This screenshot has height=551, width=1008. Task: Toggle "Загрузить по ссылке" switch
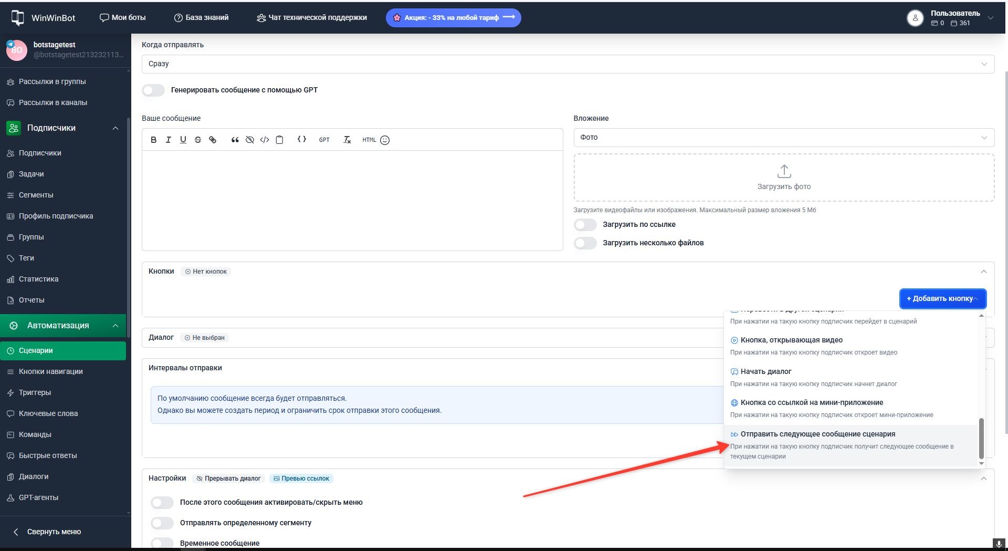pos(585,225)
